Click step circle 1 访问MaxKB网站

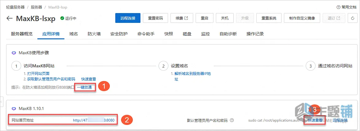point(16,66)
